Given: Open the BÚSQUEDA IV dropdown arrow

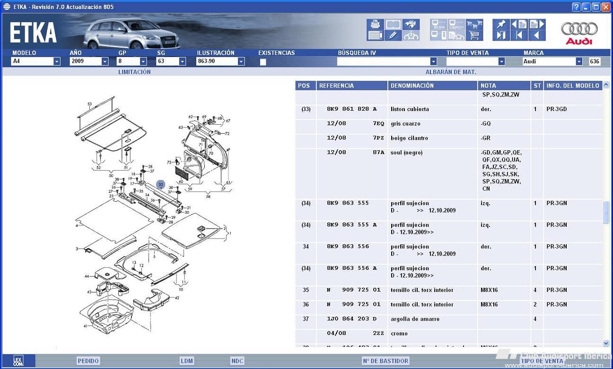Looking at the screenshot, I should click(433, 61).
